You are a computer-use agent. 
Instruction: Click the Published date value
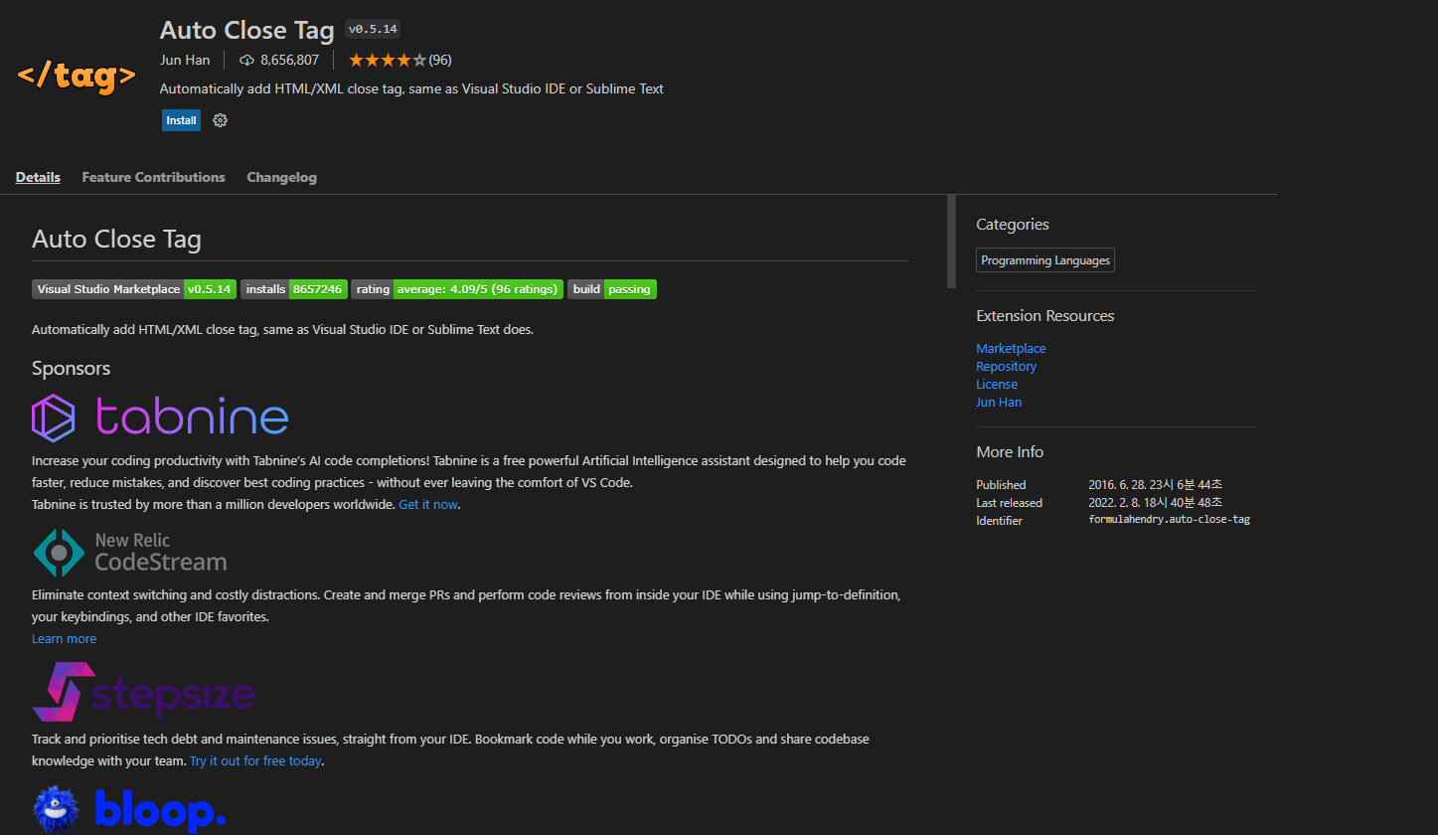pyautogui.click(x=1156, y=484)
